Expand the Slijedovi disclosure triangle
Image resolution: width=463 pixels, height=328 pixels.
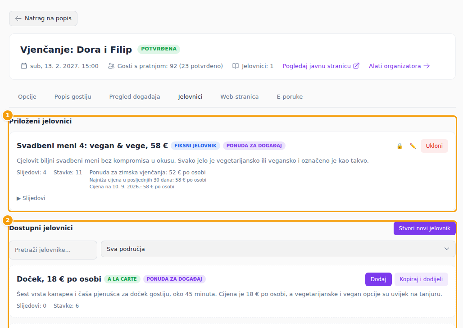pos(18,198)
